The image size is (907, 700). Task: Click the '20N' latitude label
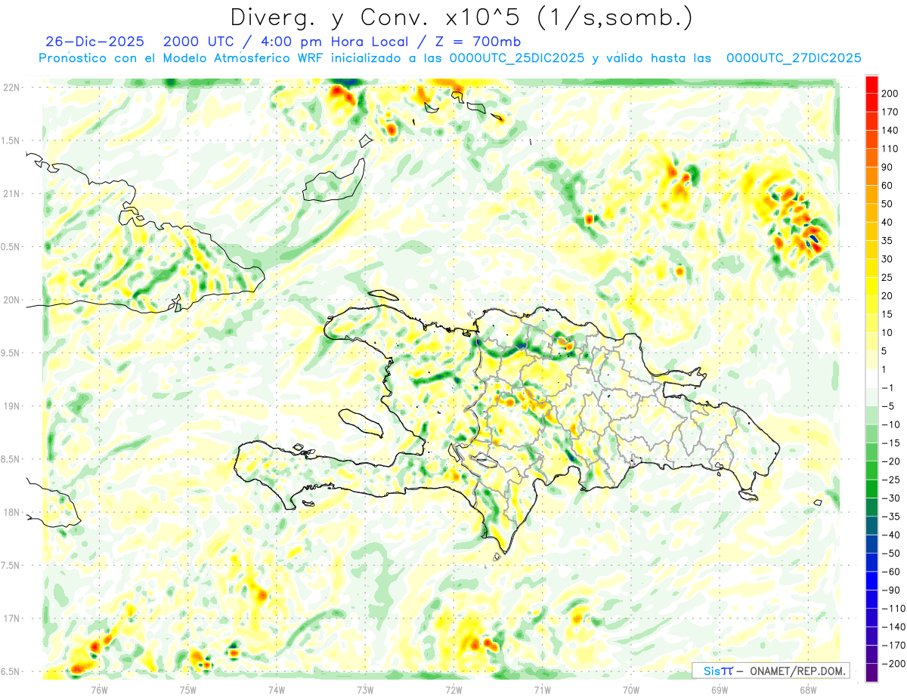[x=11, y=300]
